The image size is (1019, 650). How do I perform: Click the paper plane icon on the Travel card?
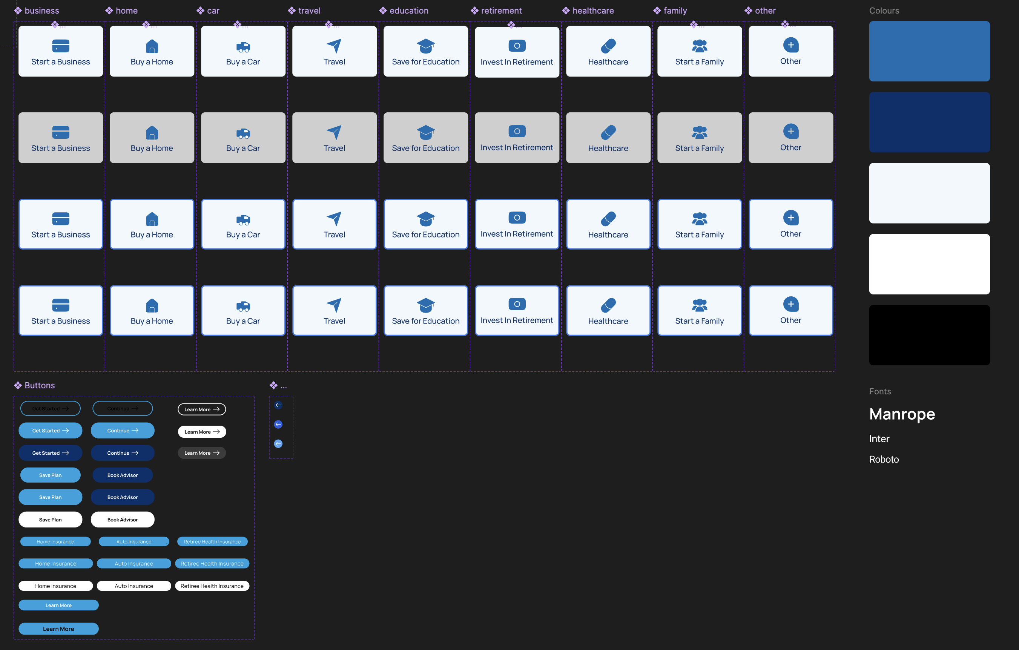pos(334,44)
